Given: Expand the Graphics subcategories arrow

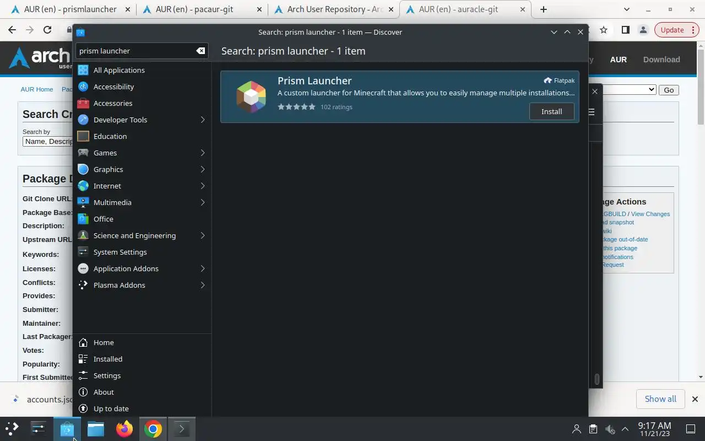Looking at the screenshot, I should (x=203, y=169).
